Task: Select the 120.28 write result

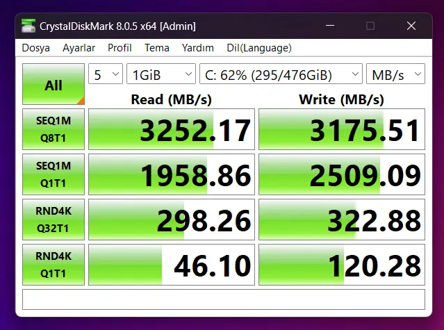Action: pyautogui.click(x=342, y=265)
